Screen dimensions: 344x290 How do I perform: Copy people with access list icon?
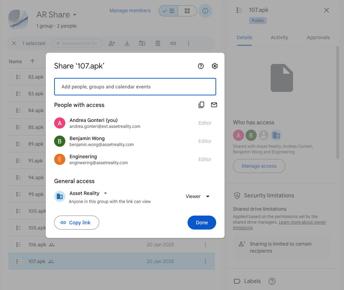[x=201, y=105]
